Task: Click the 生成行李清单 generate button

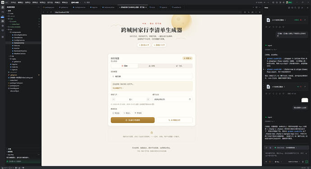Action: tap(133, 120)
